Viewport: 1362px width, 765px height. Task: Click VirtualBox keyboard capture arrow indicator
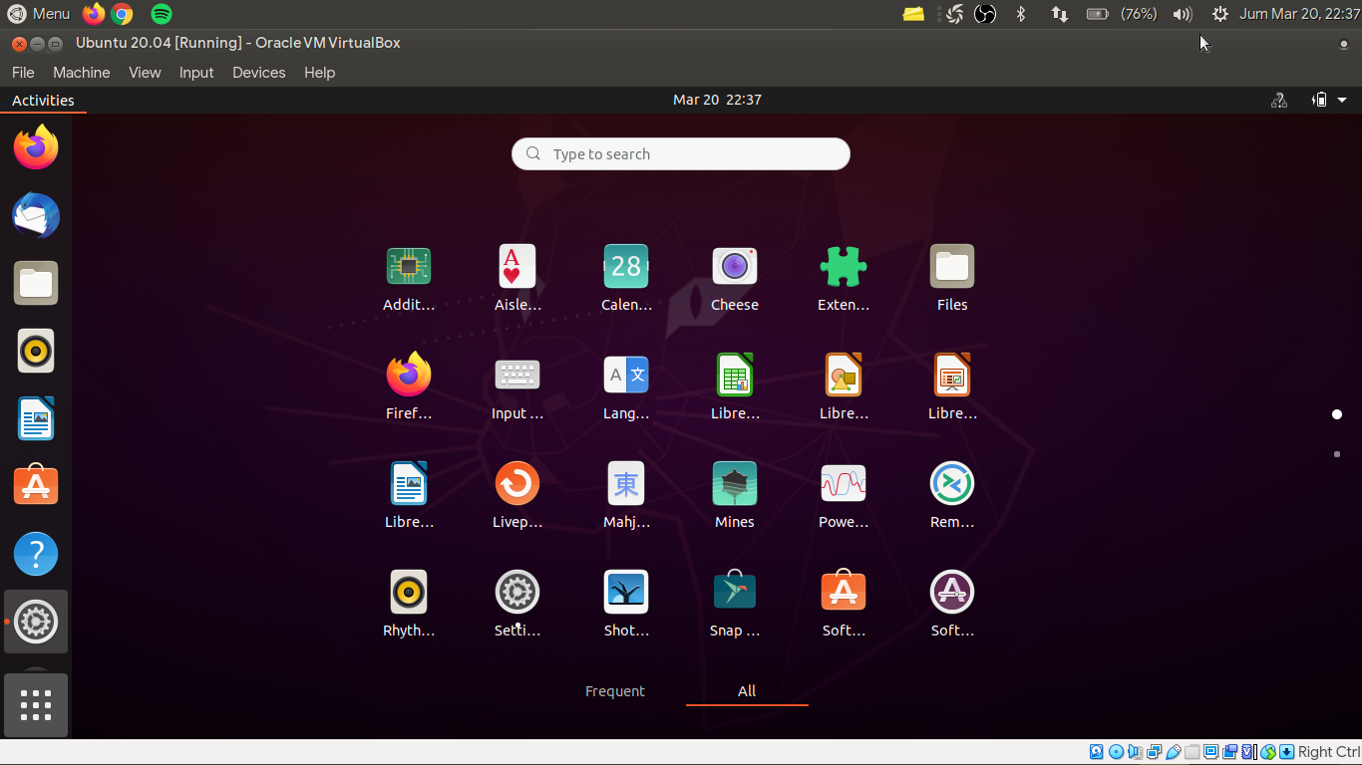(x=1287, y=752)
